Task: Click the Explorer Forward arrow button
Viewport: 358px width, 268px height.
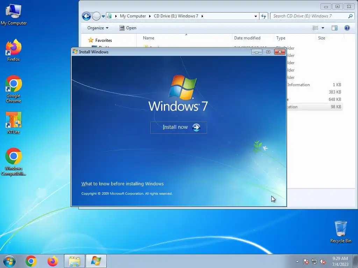Action: [96, 16]
